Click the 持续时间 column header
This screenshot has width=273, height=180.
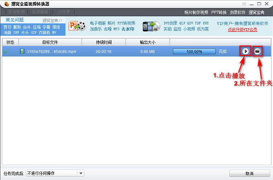(x=104, y=42)
